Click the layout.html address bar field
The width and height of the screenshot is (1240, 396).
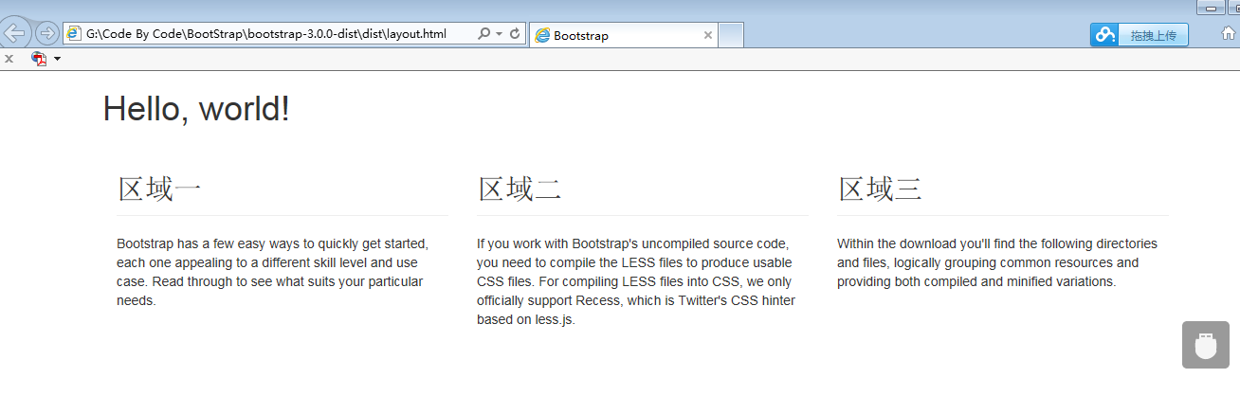275,34
